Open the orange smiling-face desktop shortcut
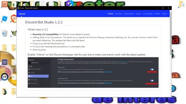 pyautogui.click(x=5, y=4)
